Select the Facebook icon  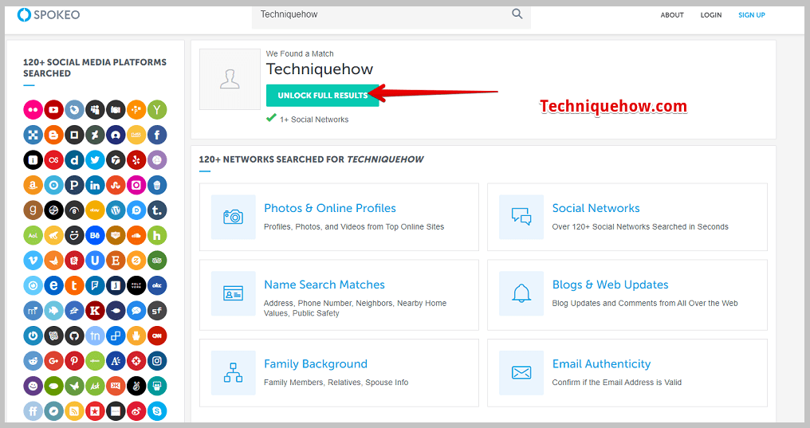[x=157, y=135]
